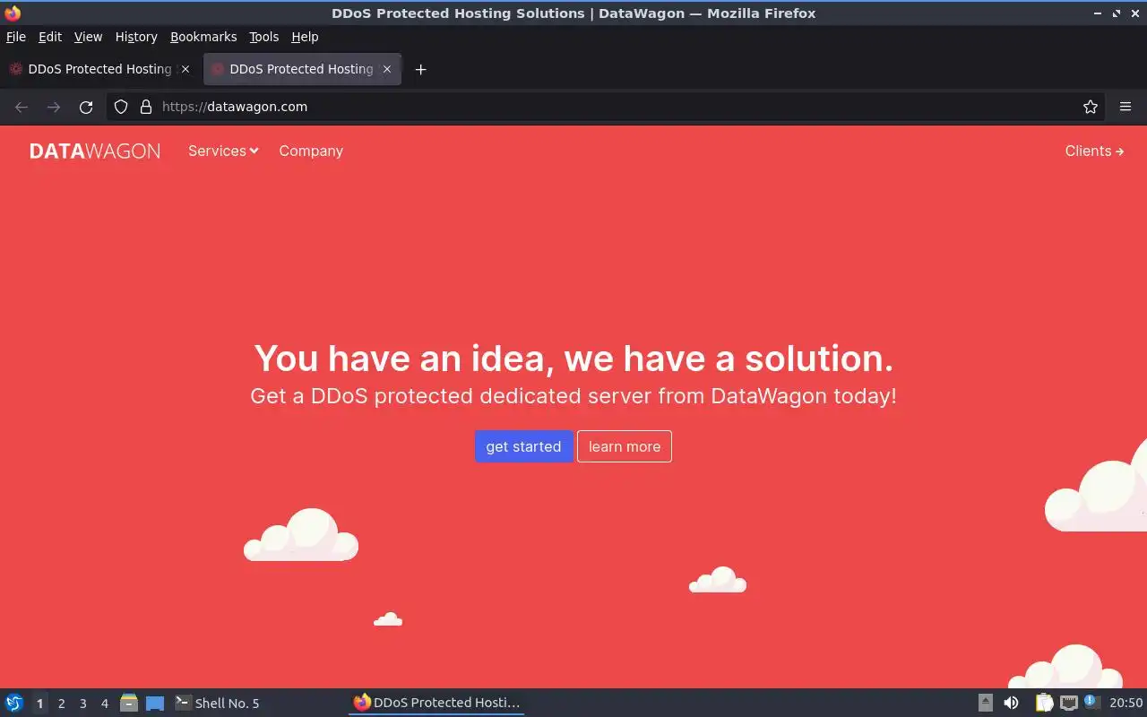This screenshot has height=717, width=1147.
Task: Switch to workspace 2 in the pager
Action: (x=61, y=704)
